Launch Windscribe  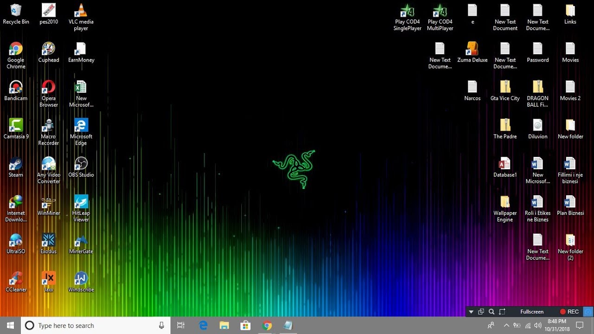click(81, 279)
